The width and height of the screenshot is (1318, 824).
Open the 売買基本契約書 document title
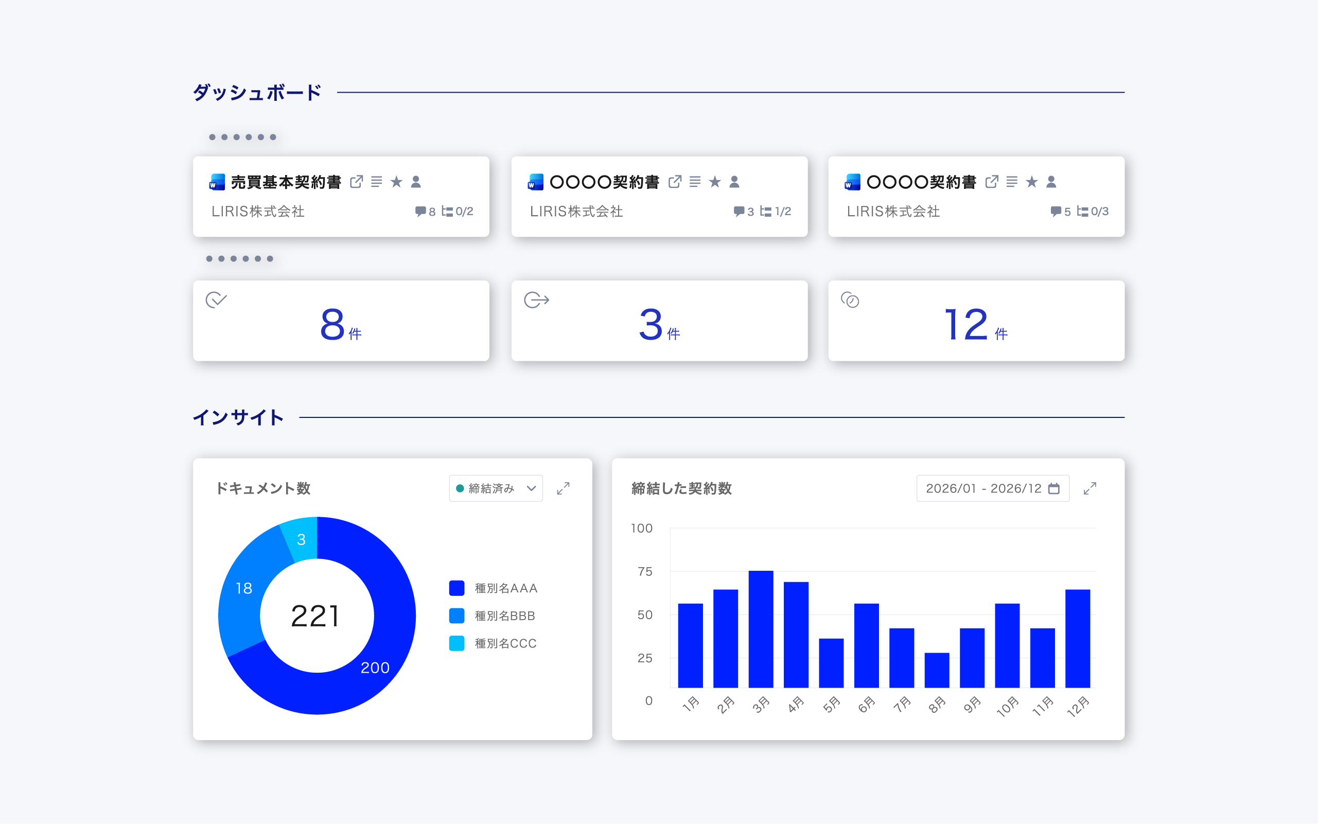point(286,182)
